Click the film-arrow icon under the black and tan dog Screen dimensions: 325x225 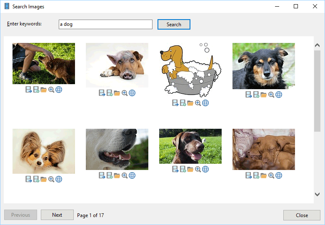(x=249, y=95)
